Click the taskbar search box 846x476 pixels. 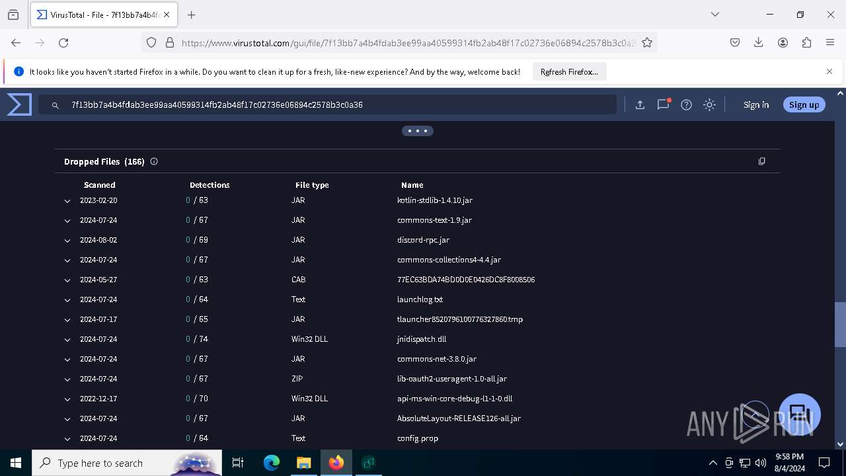point(127,463)
